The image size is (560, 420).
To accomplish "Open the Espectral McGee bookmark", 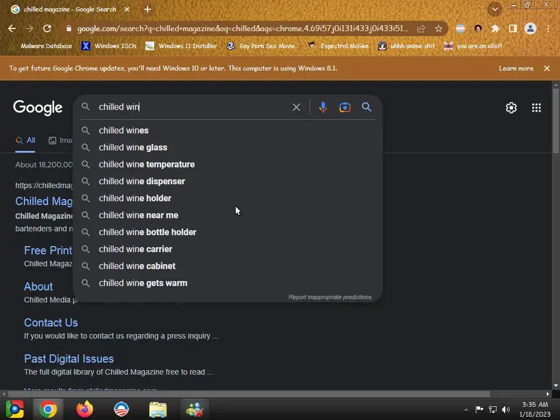I will (339, 46).
